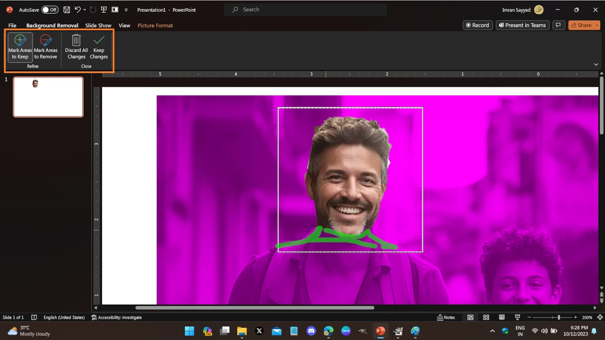This screenshot has width=605, height=340.
Task: Open the Comments pane icon
Action: [x=558, y=25]
